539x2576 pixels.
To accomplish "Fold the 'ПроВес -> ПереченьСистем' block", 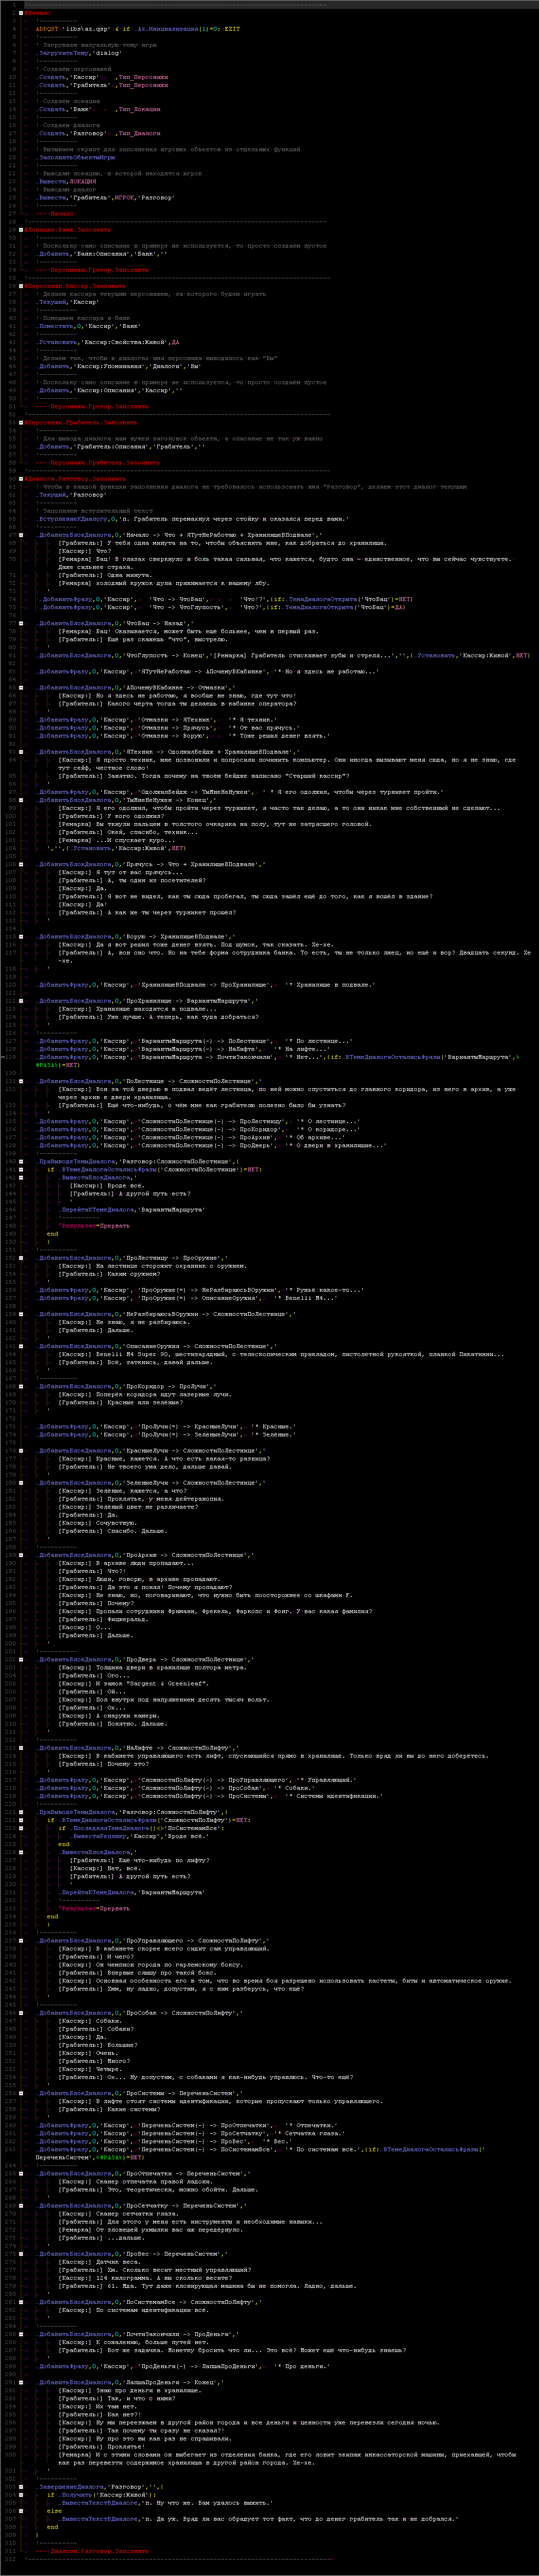I will click(x=20, y=2253).
